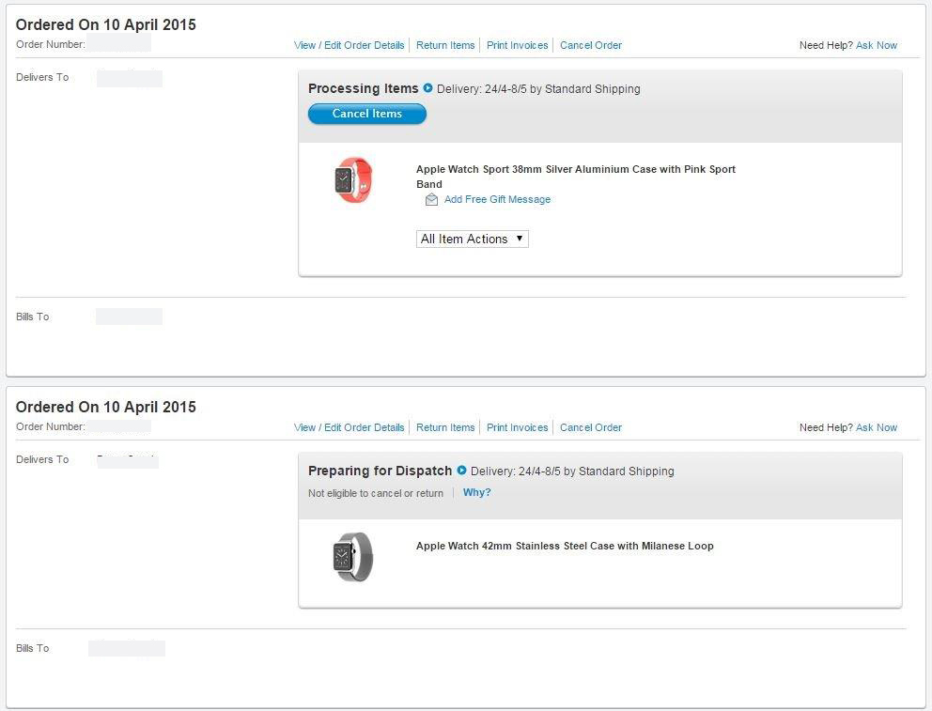Expand the Processing Items status arrow
932x711 pixels.
point(427,88)
